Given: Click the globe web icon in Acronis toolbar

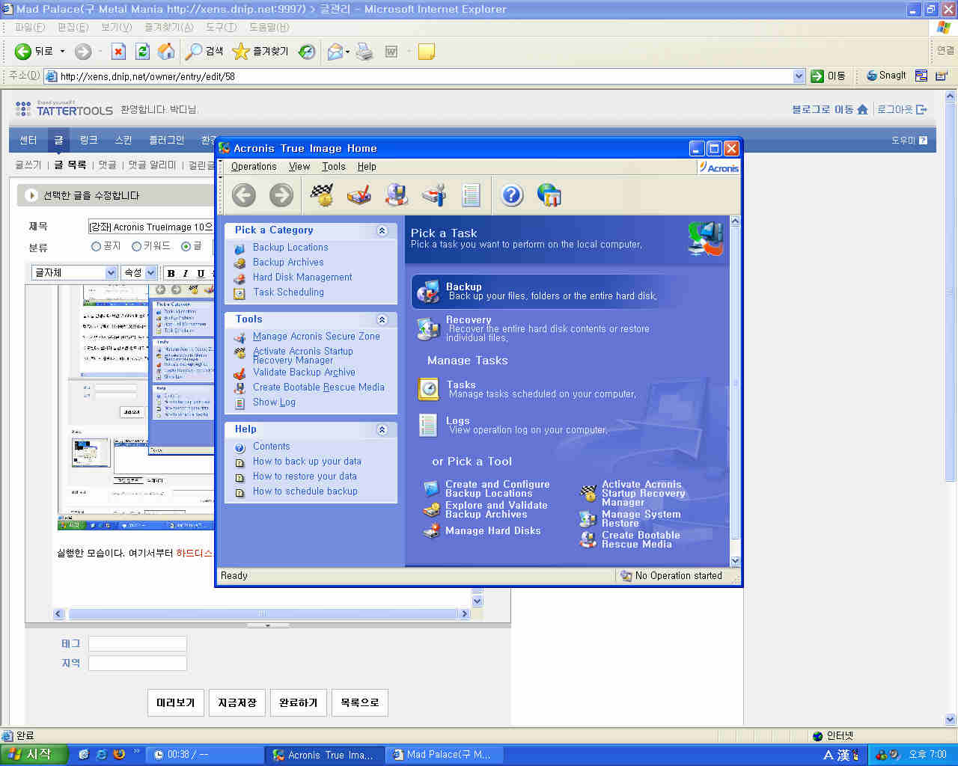Looking at the screenshot, I should coord(549,195).
